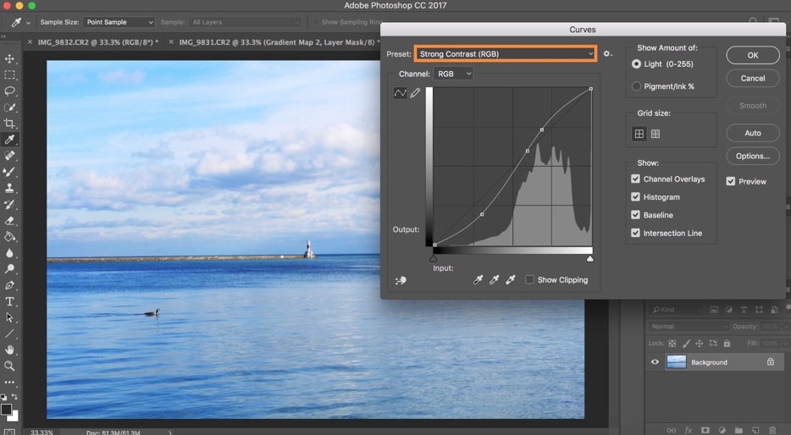791x435 pixels.
Task: Activate the on-image adjustment hand tool
Action: [401, 280]
